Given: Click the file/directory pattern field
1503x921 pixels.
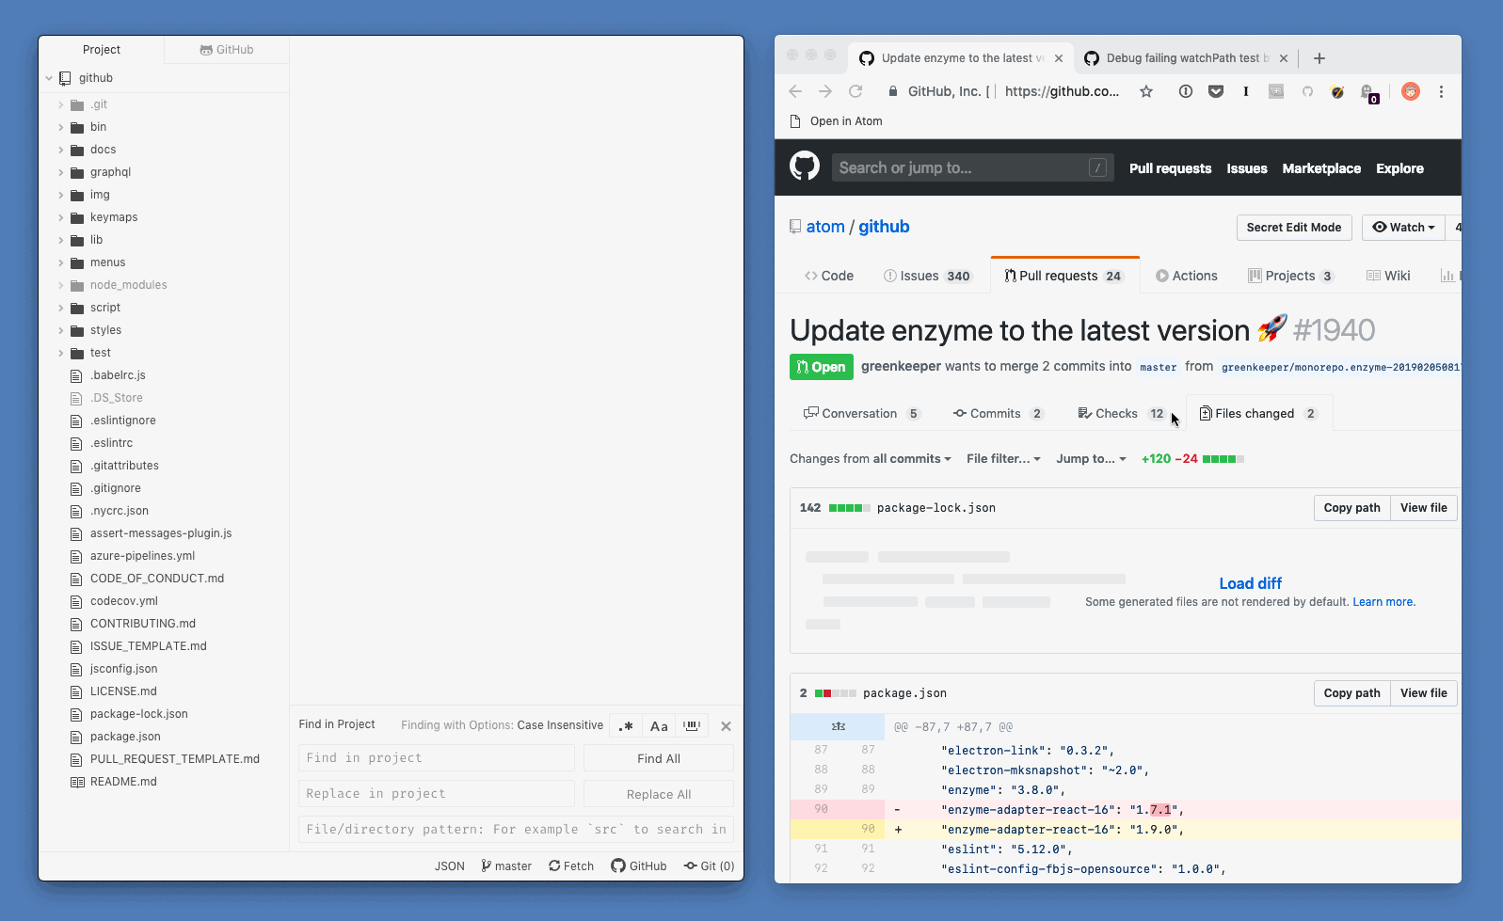Looking at the screenshot, I should coord(516,830).
